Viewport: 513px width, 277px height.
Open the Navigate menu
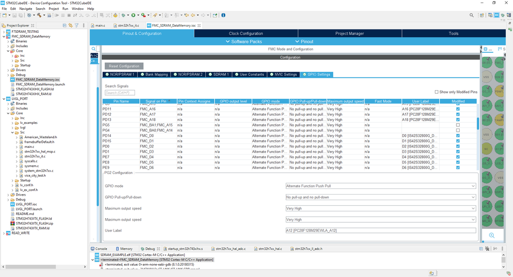pos(26,9)
